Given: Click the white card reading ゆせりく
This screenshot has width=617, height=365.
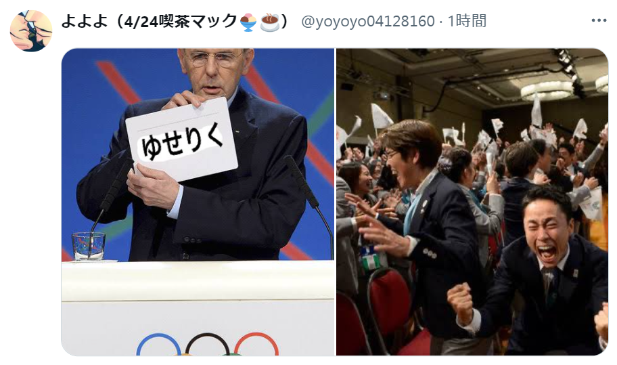Looking at the screenshot, I should pos(182,139).
